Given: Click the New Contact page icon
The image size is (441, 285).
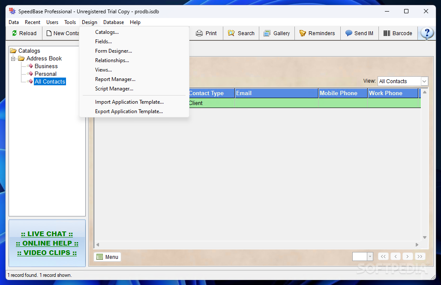Looking at the screenshot, I should 49,33.
